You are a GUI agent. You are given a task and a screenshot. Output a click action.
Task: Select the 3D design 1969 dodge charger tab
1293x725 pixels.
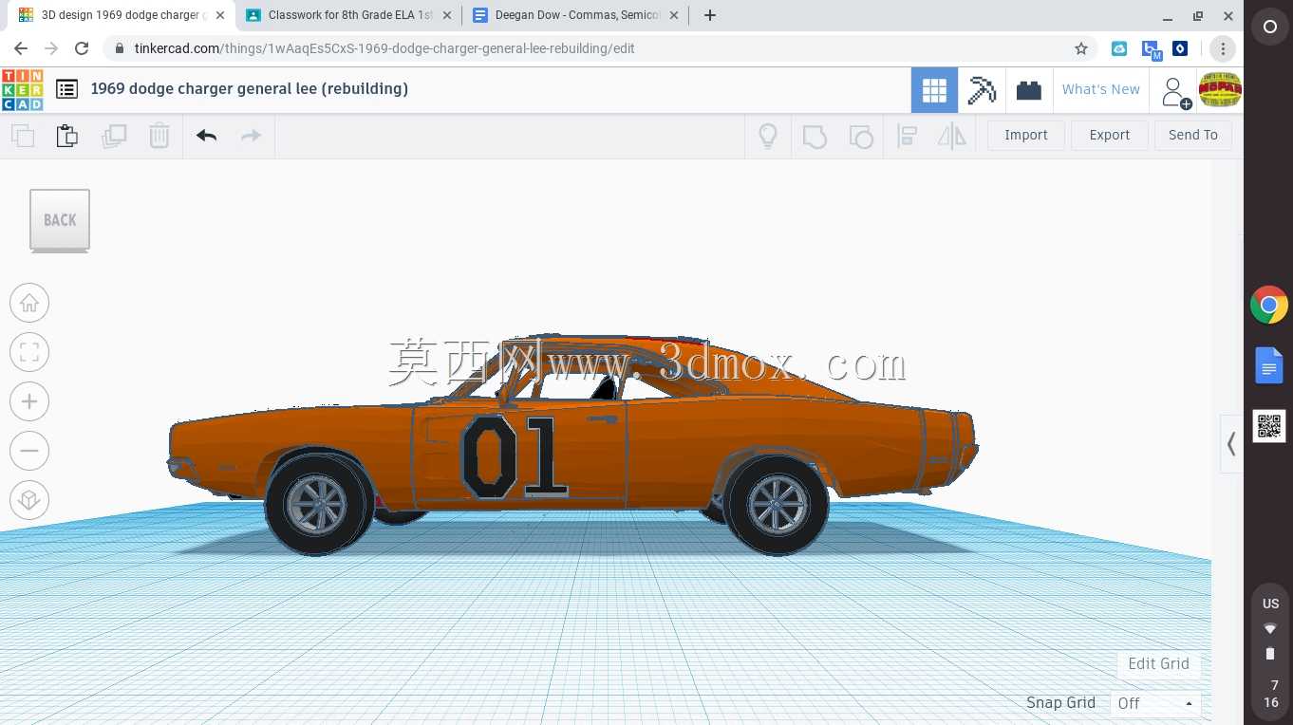tap(120, 15)
